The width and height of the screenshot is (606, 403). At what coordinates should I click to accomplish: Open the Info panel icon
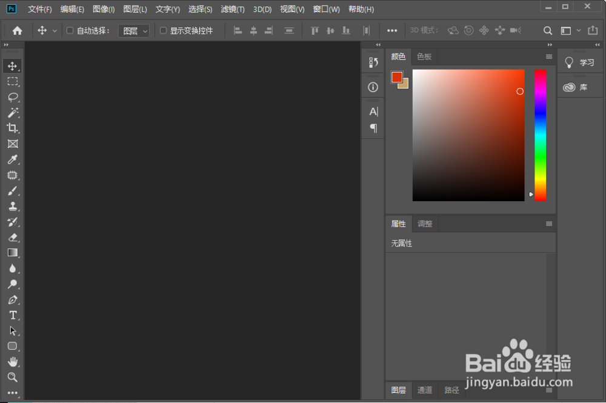(373, 87)
